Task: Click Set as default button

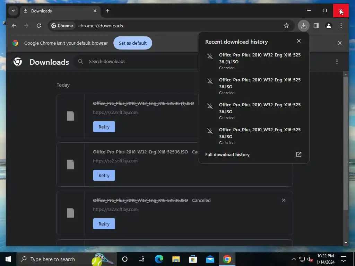Action: coord(133,43)
